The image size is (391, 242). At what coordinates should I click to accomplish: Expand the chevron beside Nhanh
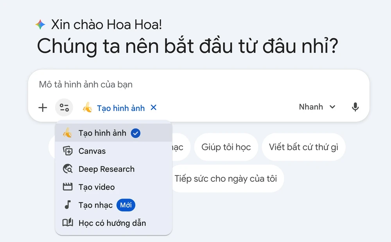click(x=333, y=107)
